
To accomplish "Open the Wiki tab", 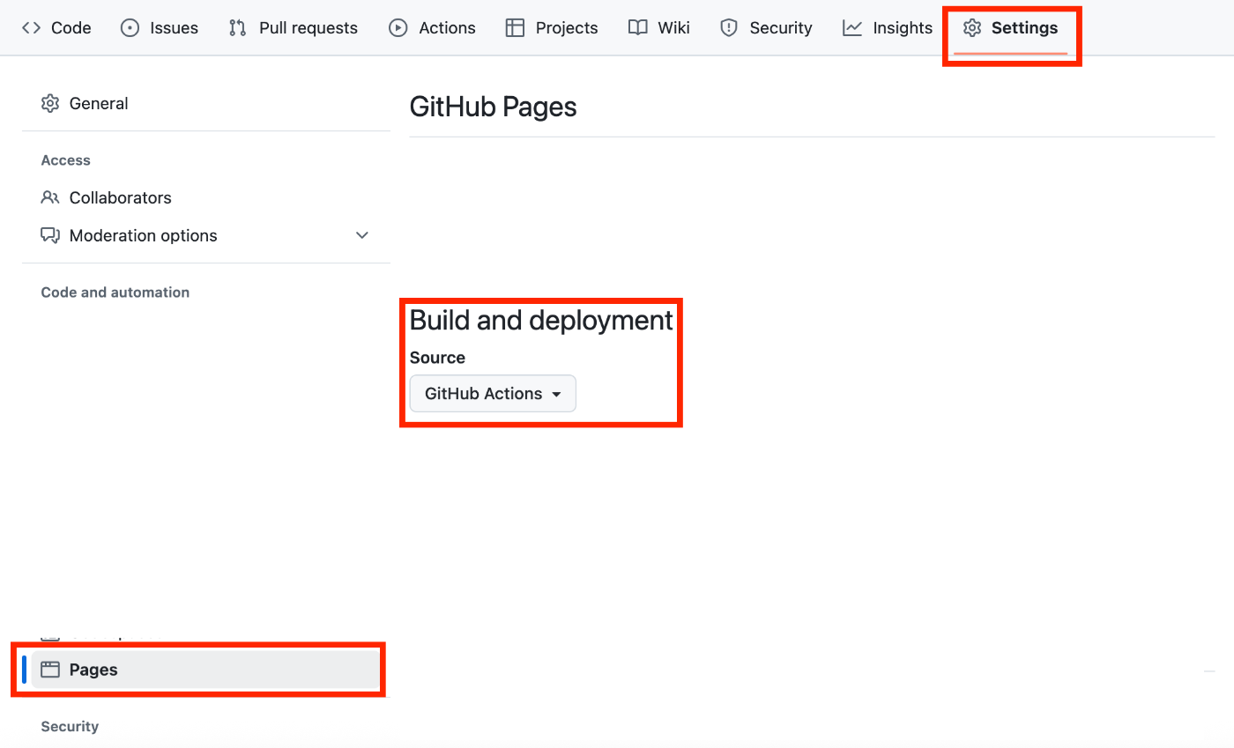I will click(659, 28).
